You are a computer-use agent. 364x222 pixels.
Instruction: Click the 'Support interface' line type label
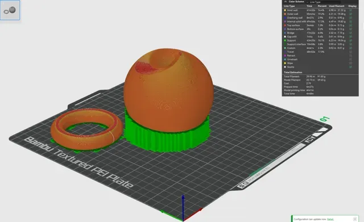(296, 44)
